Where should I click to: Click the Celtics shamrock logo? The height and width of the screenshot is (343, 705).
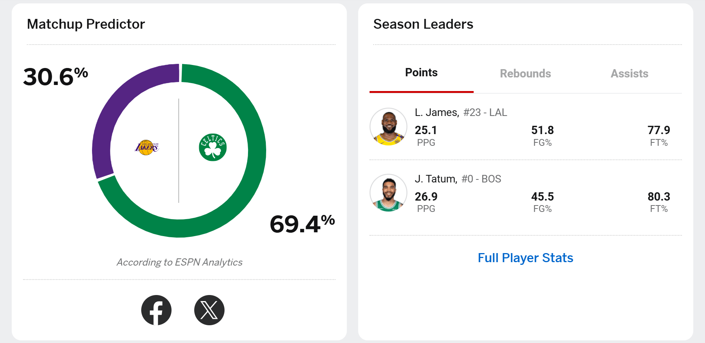213,147
